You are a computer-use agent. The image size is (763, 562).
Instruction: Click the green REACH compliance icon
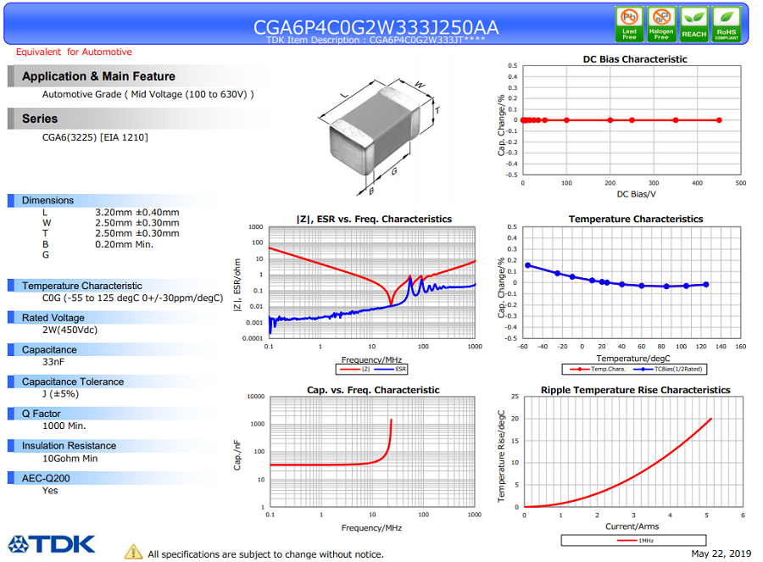693,25
